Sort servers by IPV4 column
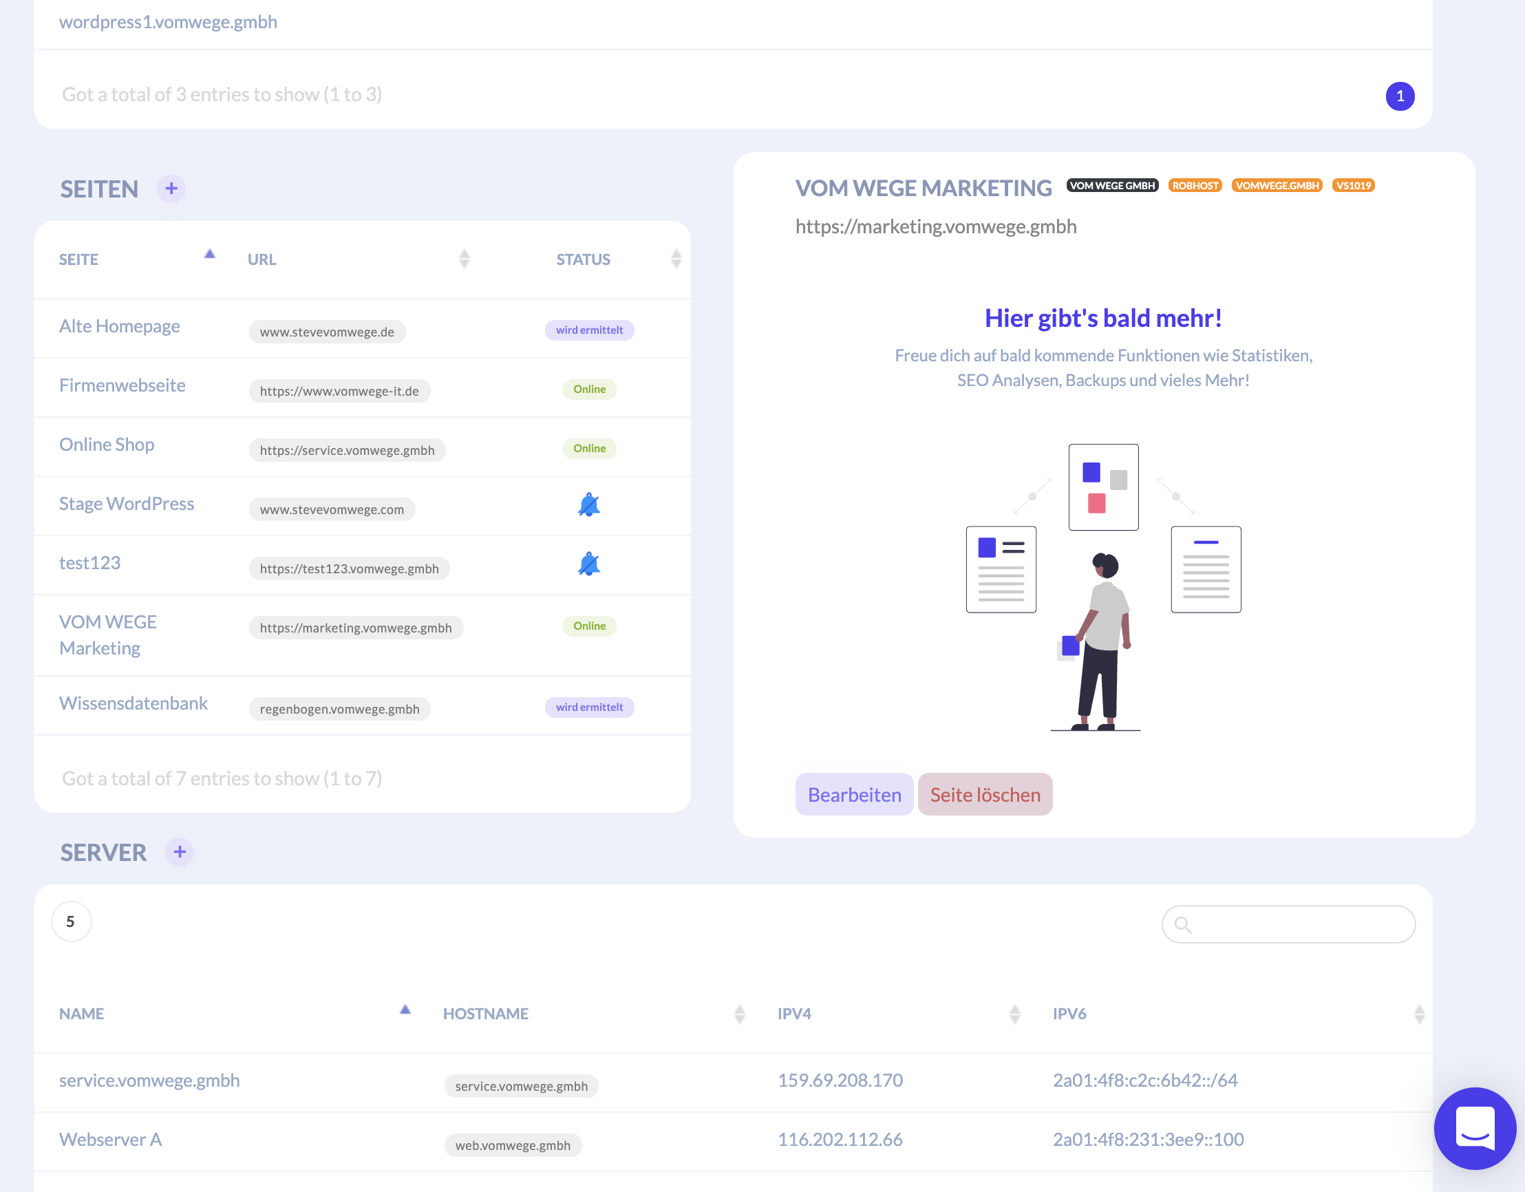This screenshot has width=1525, height=1192. point(1014,1014)
